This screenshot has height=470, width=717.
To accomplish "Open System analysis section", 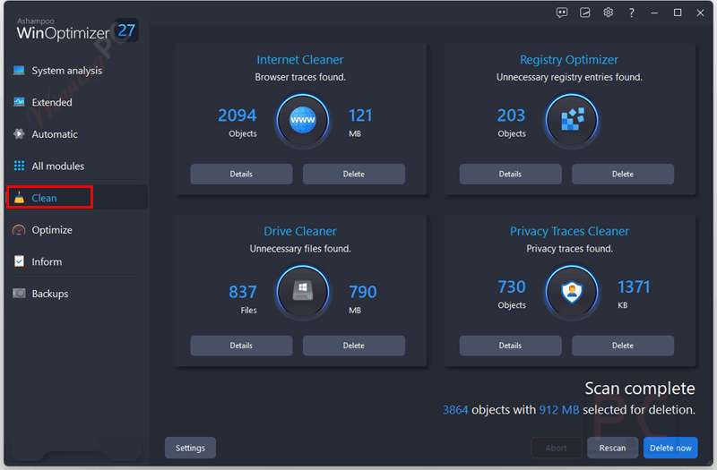I will pyautogui.click(x=66, y=71).
